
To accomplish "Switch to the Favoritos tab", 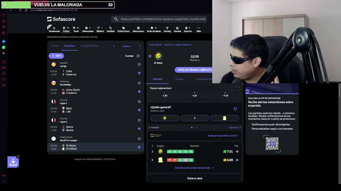I will (x=69, y=46).
